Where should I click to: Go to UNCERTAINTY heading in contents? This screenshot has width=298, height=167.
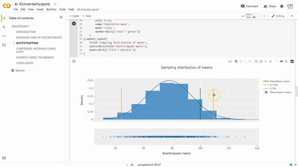[20, 26]
